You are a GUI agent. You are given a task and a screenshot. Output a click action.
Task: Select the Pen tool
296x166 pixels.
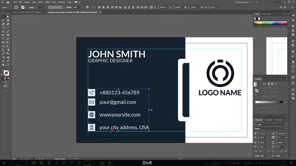tap(3, 24)
